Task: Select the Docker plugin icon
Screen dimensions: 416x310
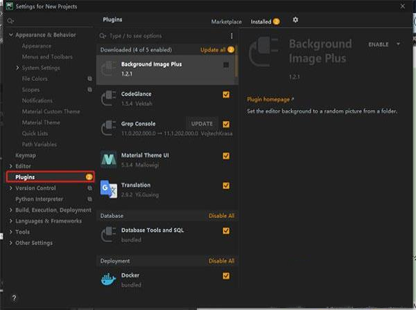Action: tap(109, 280)
